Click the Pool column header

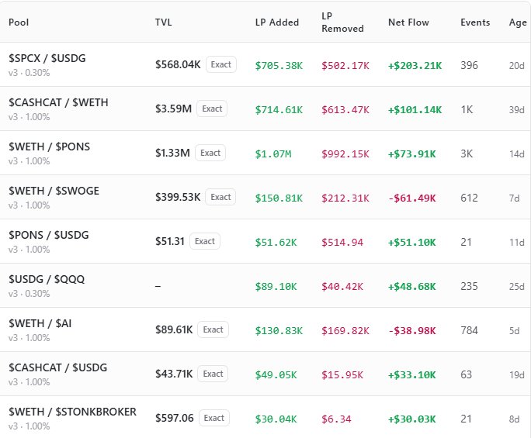click(x=19, y=22)
